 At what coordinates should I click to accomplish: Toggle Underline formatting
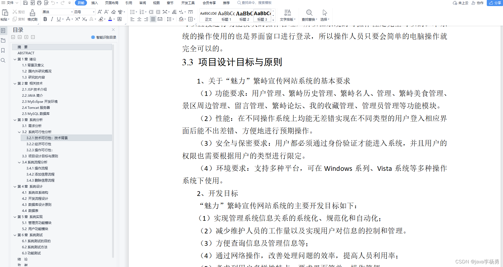click(x=59, y=19)
